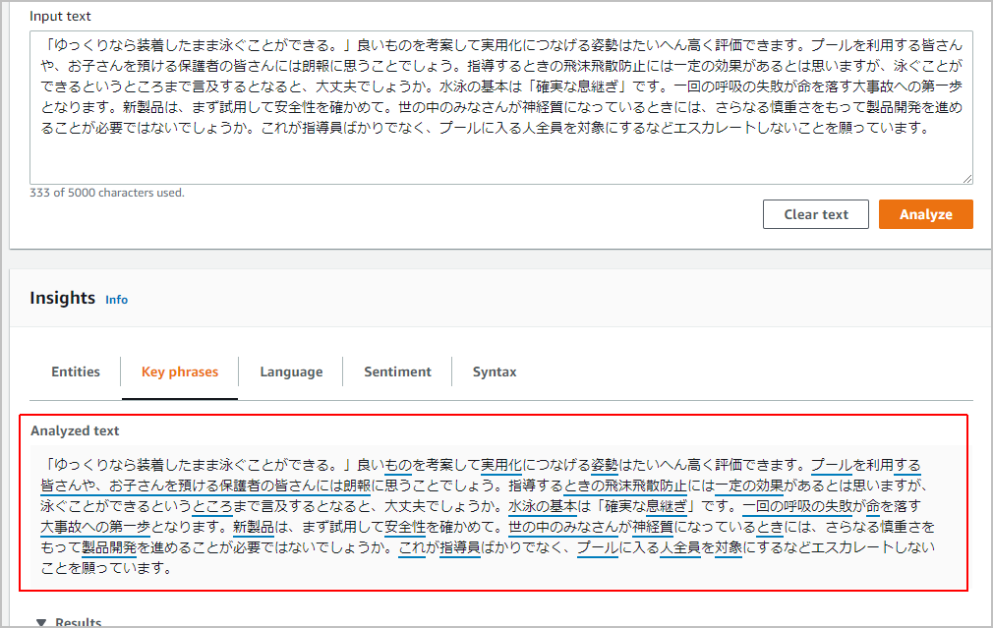This screenshot has height=628, width=993.
Task: Click the 'Analyzed text' heading
Action: pos(75,430)
